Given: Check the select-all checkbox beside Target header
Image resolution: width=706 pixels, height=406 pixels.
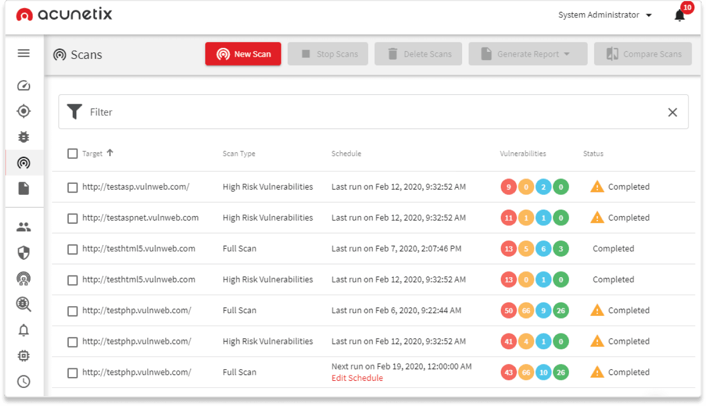Looking at the screenshot, I should [73, 154].
